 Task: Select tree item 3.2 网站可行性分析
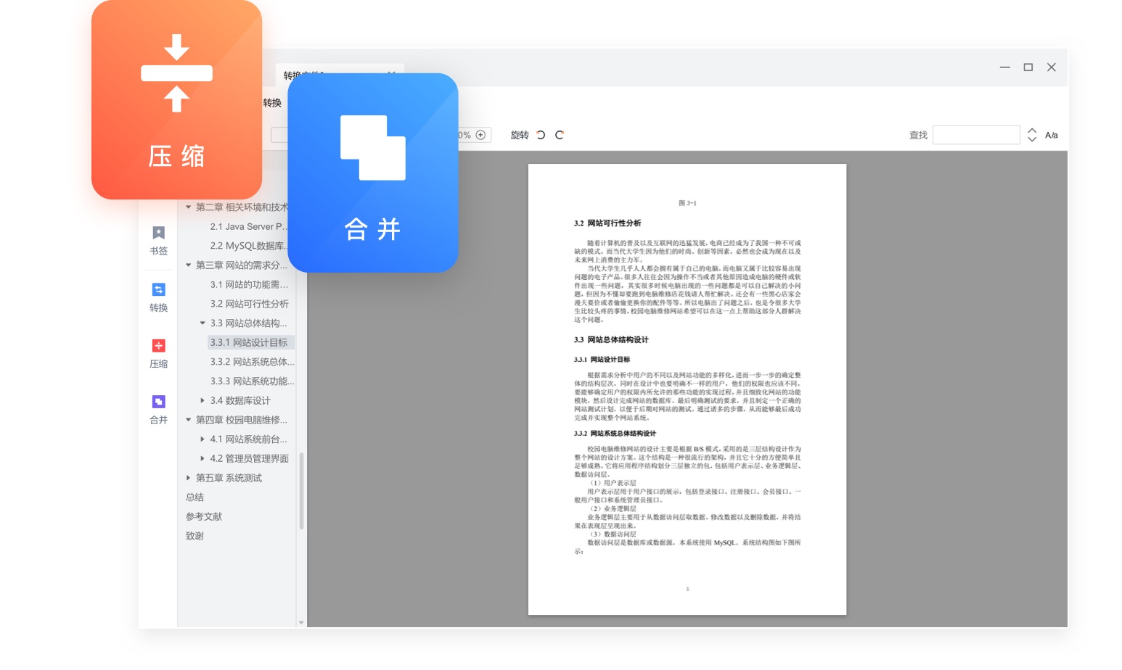tap(249, 304)
